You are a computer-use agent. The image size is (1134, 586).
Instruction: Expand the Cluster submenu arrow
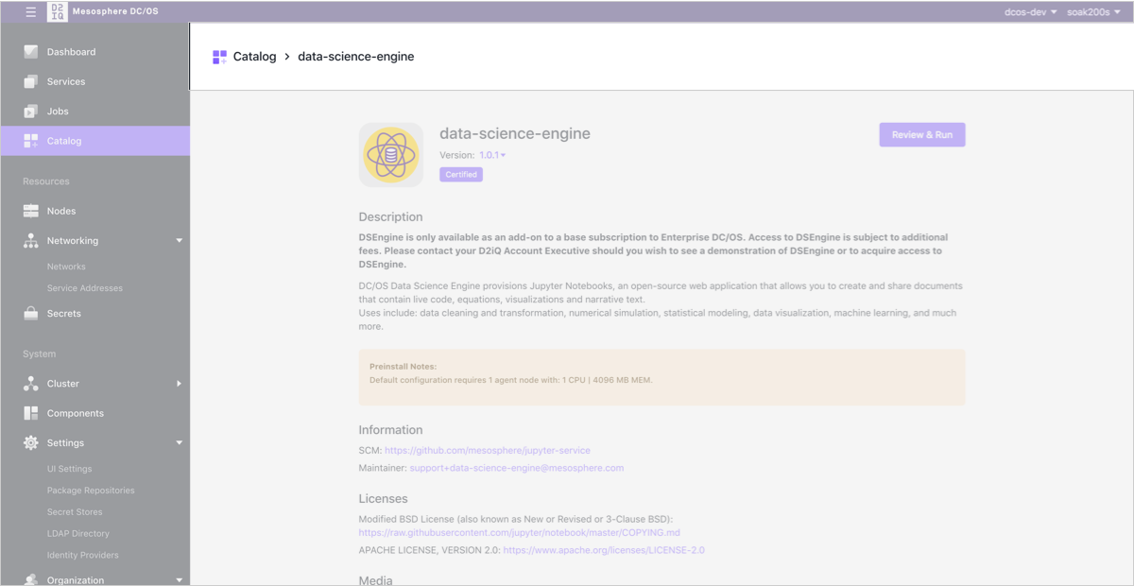[180, 384]
